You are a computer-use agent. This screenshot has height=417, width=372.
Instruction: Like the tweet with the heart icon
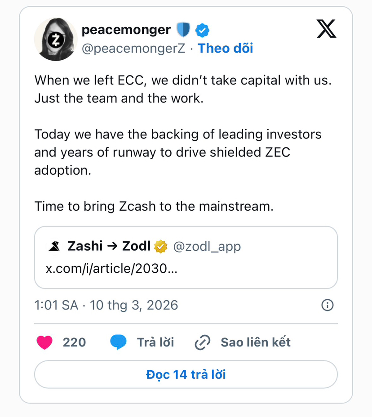44,342
